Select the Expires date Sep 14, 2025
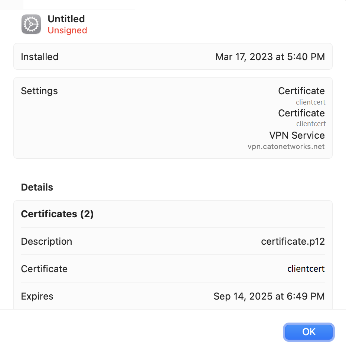This screenshot has height=350, width=346. pyautogui.click(x=269, y=296)
